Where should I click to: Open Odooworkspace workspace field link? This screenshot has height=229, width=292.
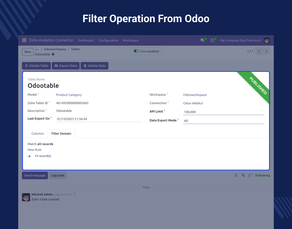pos(195,95)
